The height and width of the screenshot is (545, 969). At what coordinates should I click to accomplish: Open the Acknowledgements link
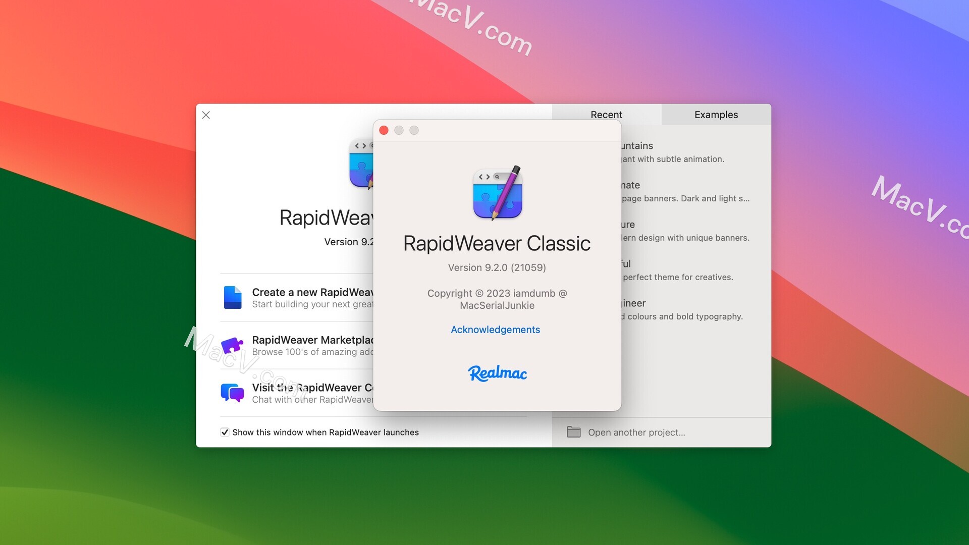(x=495, y=330)
